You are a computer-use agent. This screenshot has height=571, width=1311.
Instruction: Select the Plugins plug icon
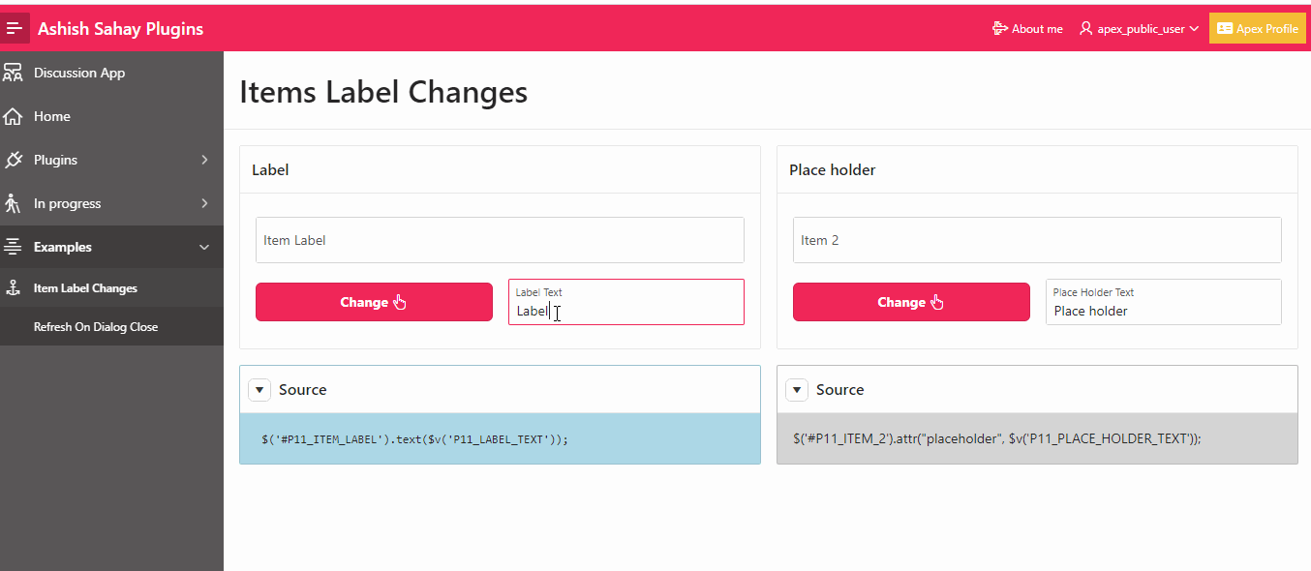[14, 160]
